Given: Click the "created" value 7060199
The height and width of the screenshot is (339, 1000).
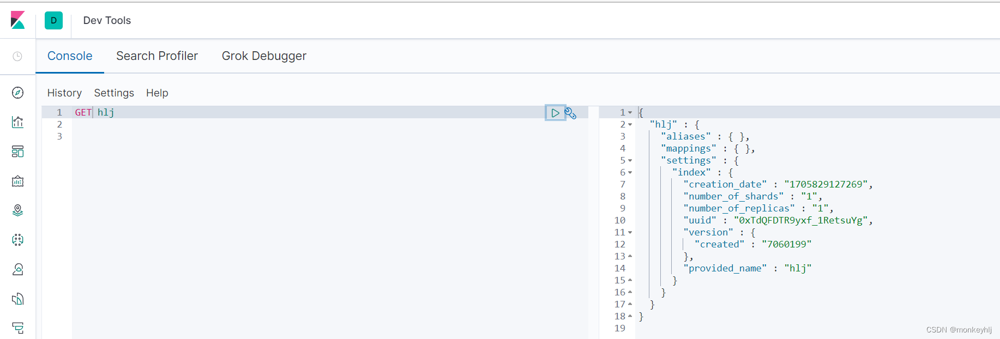Looking at the screenshot, I should pyautogui.click(x=787, y=244).
